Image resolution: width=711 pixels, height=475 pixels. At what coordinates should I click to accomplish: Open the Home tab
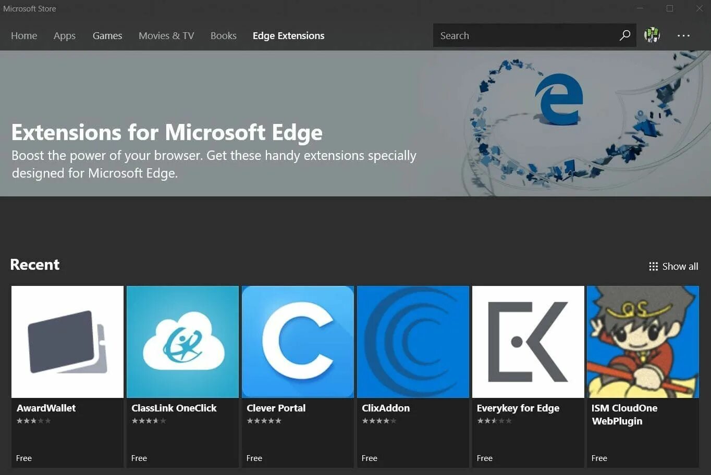click(24, 35)
